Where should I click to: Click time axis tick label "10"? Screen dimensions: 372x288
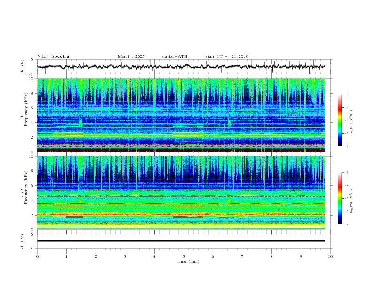tap(330, 256)
